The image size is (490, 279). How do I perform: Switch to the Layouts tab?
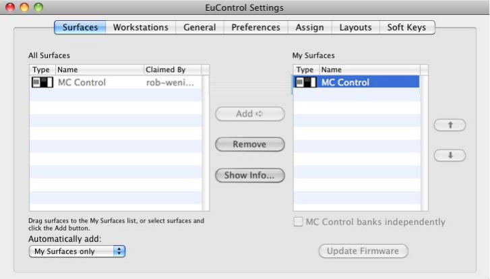click(x=355, y=28)
